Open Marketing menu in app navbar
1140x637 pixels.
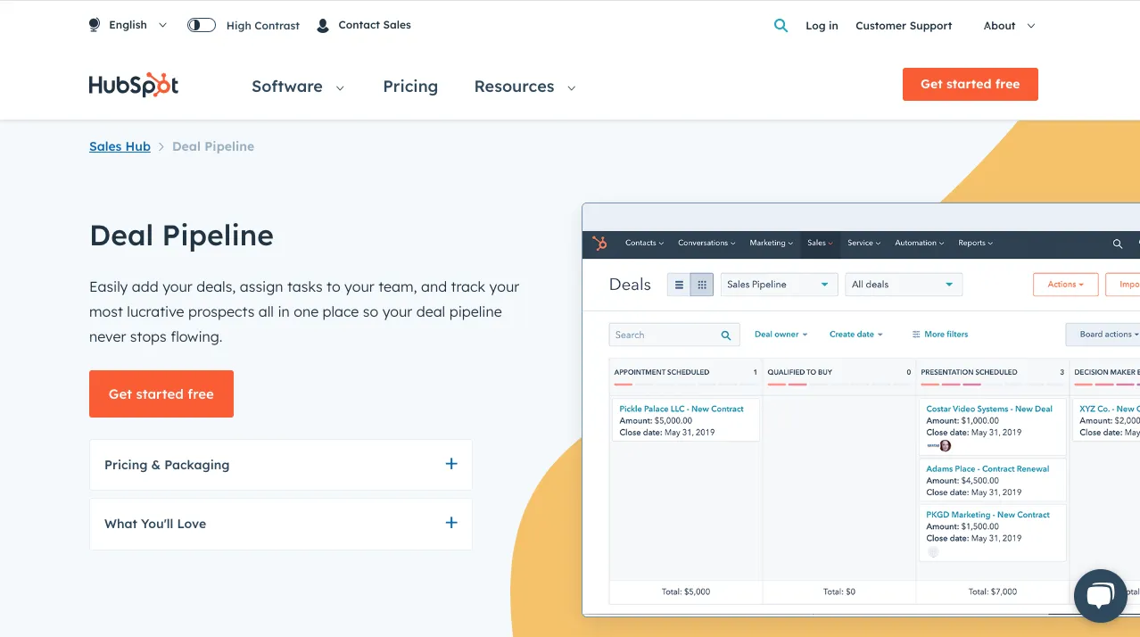coord(771,243)
